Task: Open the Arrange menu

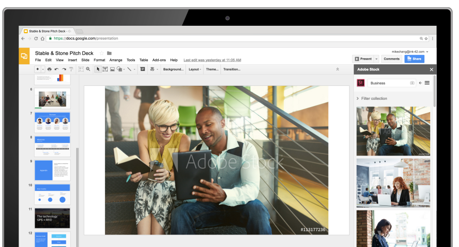Action: (116, 60)
